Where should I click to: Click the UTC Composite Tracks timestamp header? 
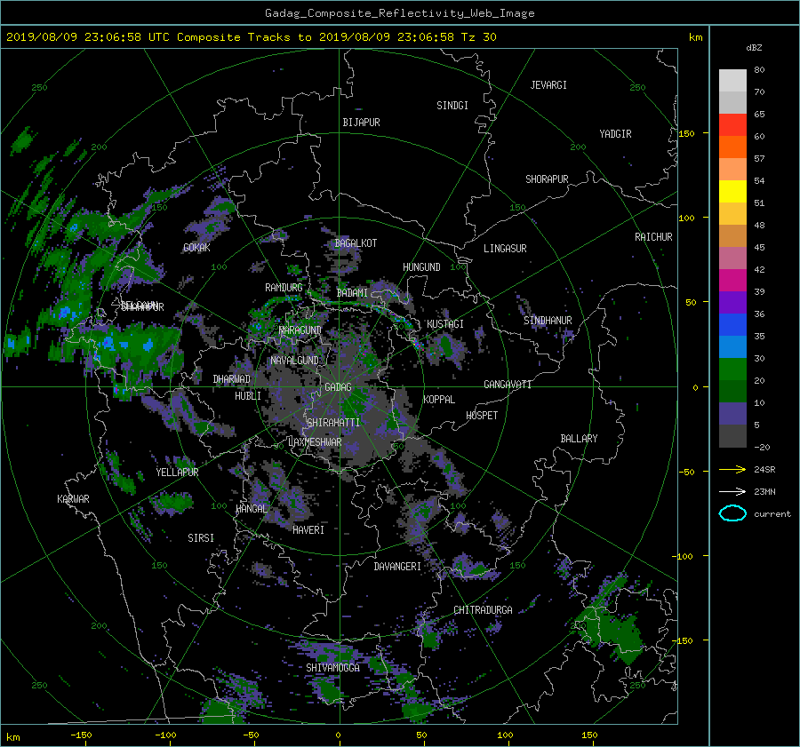(252, 37)
